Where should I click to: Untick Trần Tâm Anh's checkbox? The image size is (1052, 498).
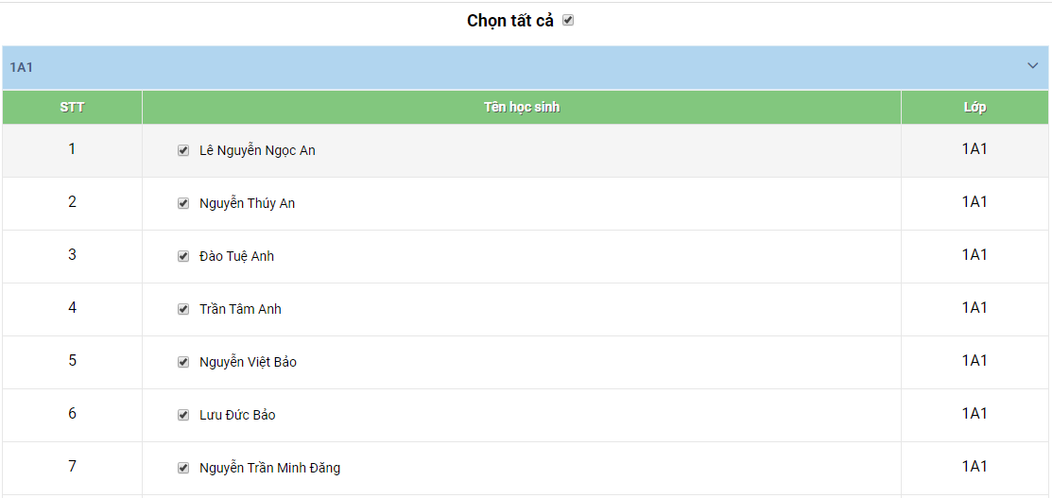pyautogui.click(x=183, y=309)
